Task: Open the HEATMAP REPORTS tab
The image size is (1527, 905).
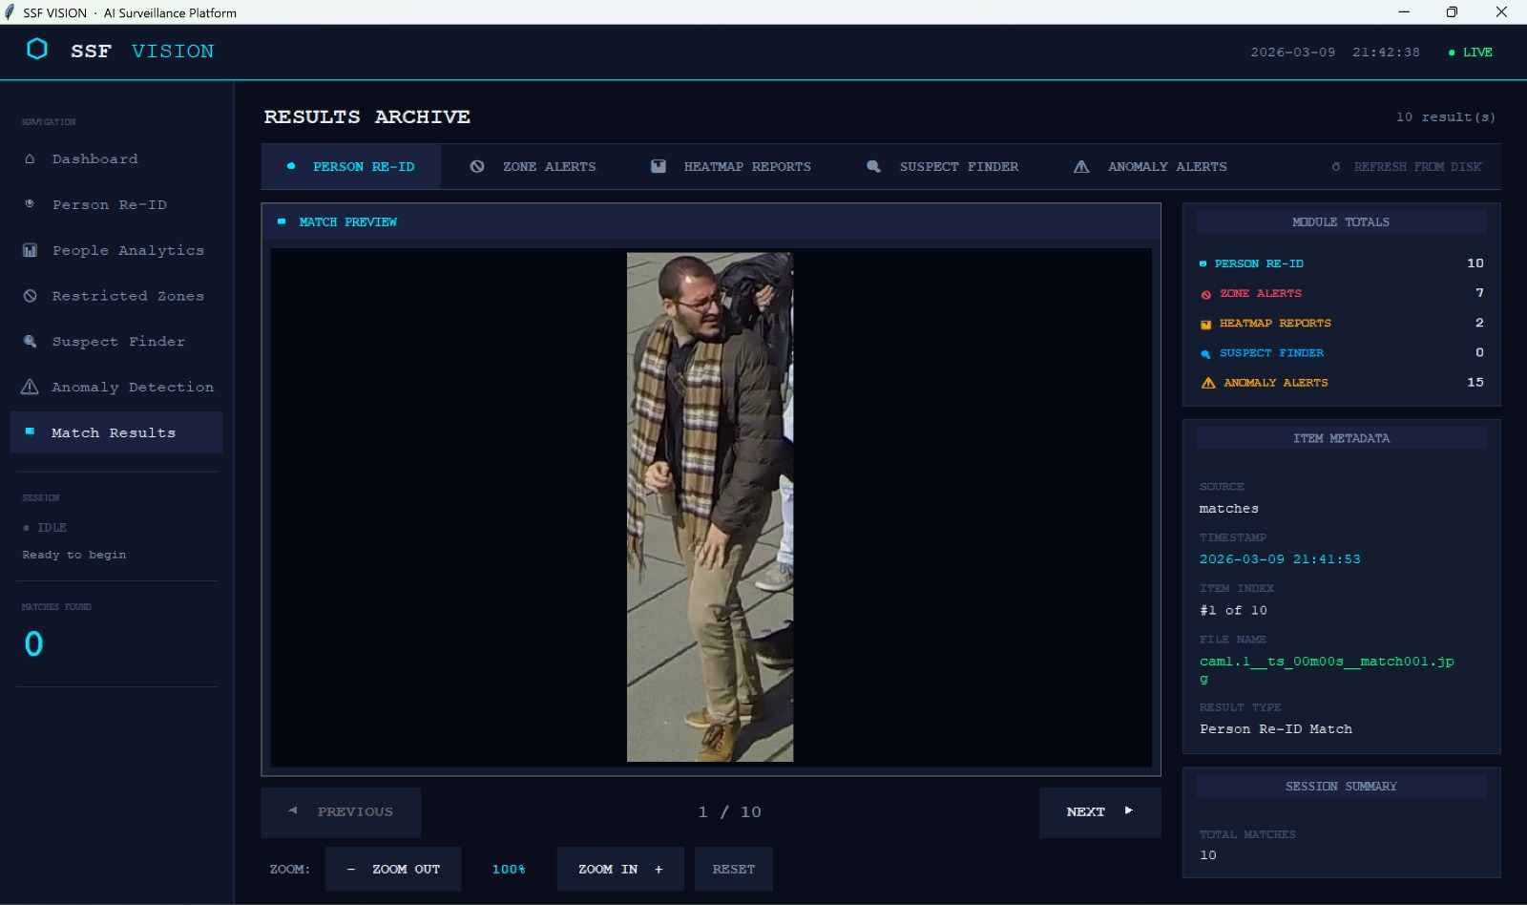Action: [x=731, y=166]
